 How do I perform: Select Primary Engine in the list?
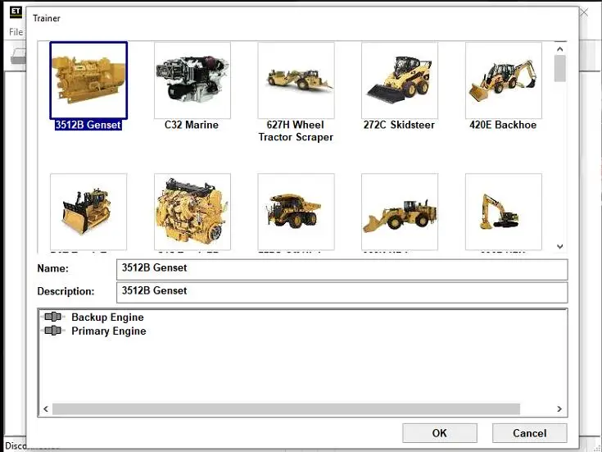pyautogui.click(x=108, y=331)
